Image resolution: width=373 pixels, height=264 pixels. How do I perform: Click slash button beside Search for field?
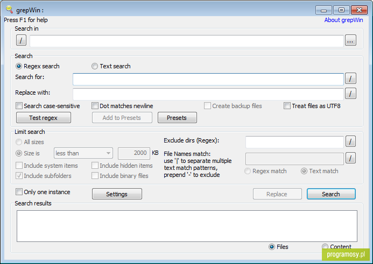[x=350, y=78]
